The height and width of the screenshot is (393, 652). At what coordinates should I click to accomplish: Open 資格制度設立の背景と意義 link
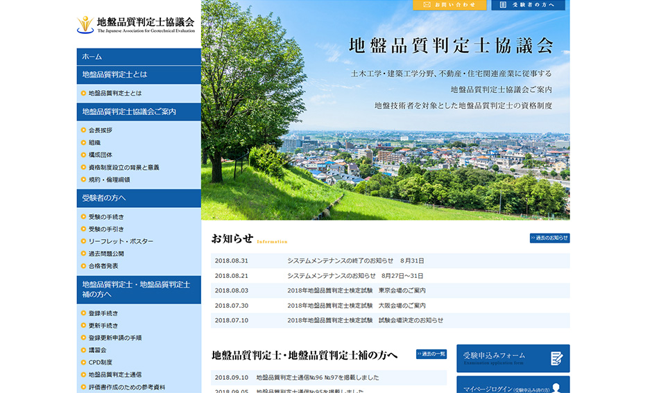124,168
